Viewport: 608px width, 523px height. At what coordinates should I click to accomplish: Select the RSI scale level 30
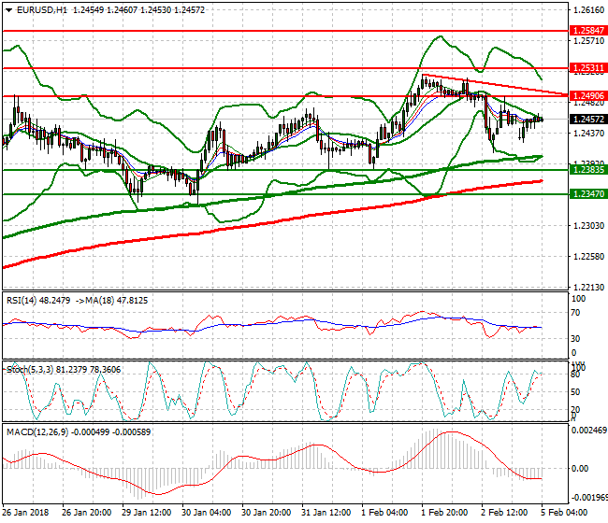(576, 339)
